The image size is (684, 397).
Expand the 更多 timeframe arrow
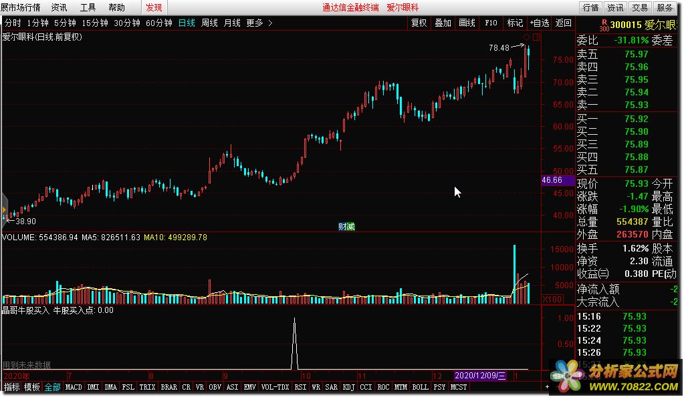(x=270, y=23)
